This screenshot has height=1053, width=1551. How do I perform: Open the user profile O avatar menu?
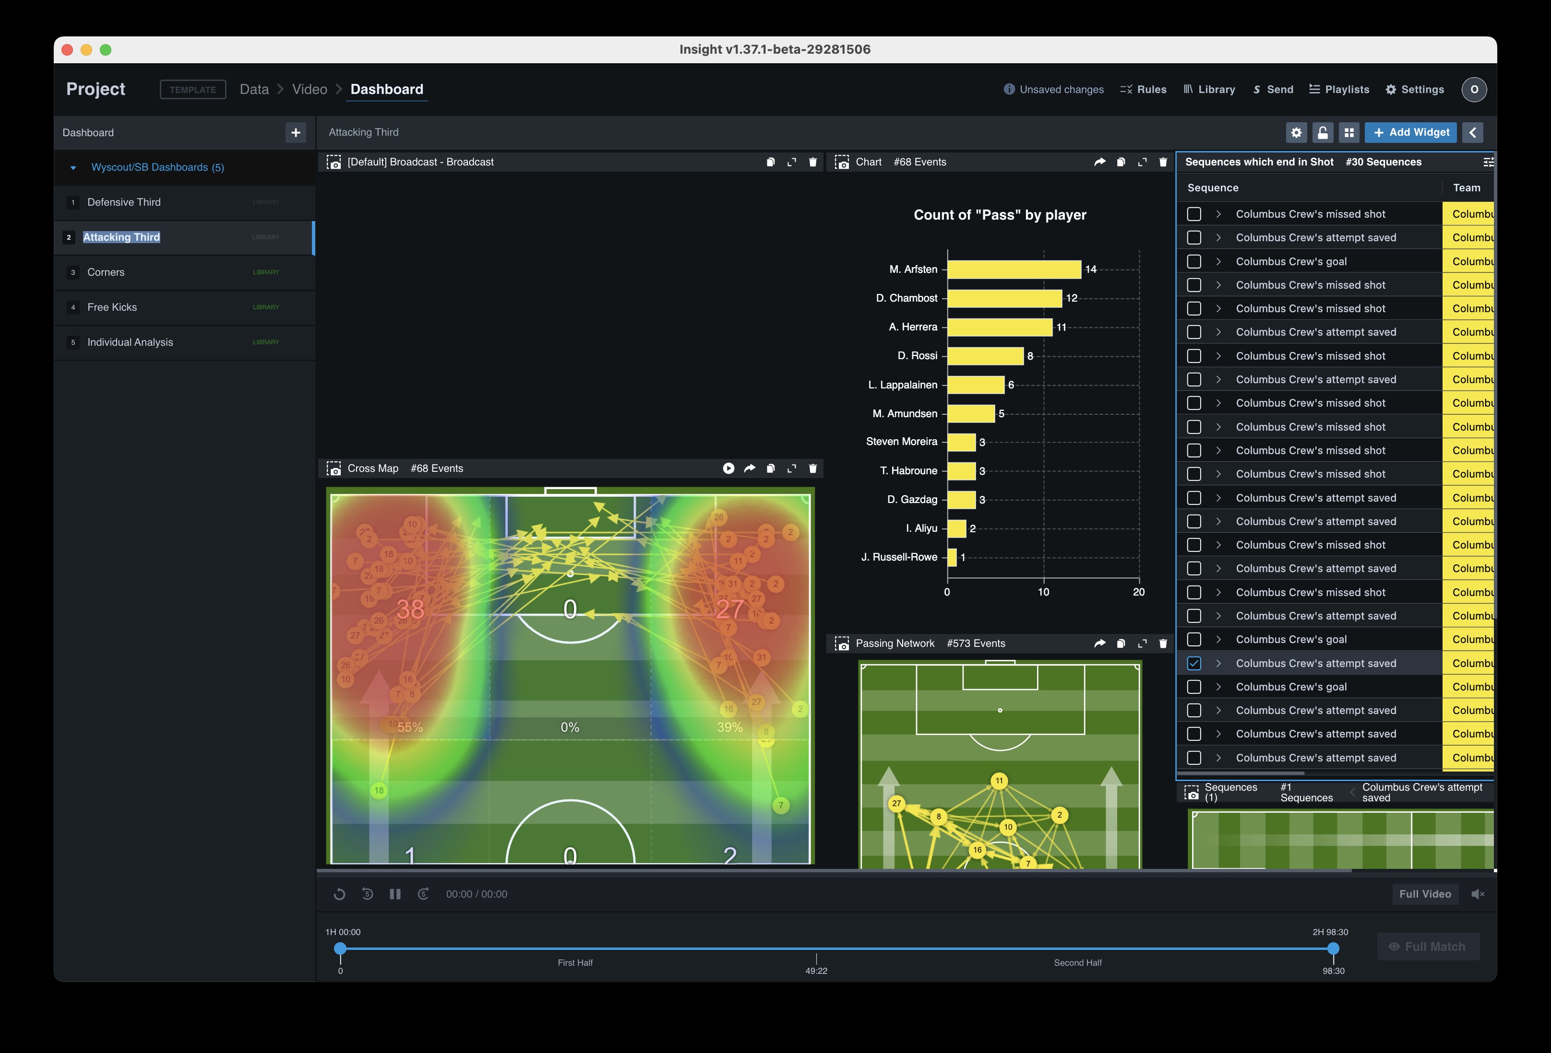click(1474, 89)
